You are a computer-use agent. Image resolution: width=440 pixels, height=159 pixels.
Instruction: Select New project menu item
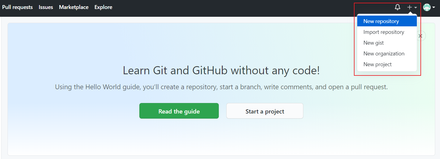coord(377,64)
